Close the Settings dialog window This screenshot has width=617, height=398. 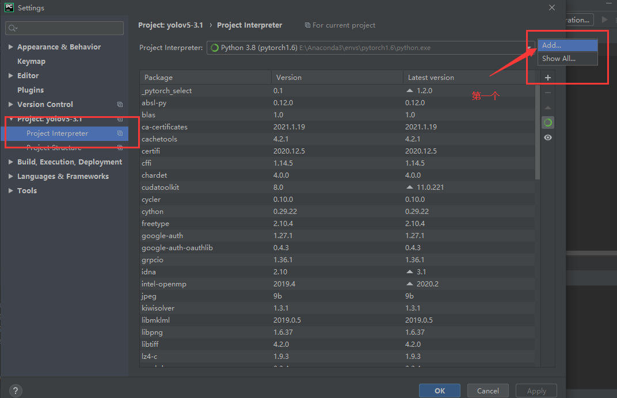[x=552, y=7]
